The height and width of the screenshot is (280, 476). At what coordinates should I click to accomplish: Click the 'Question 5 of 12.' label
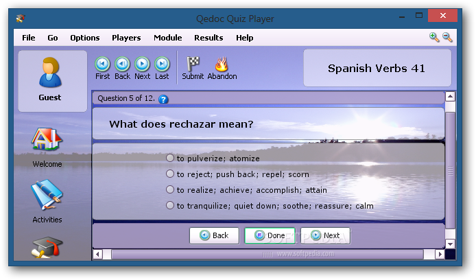[x=126, y=98]
